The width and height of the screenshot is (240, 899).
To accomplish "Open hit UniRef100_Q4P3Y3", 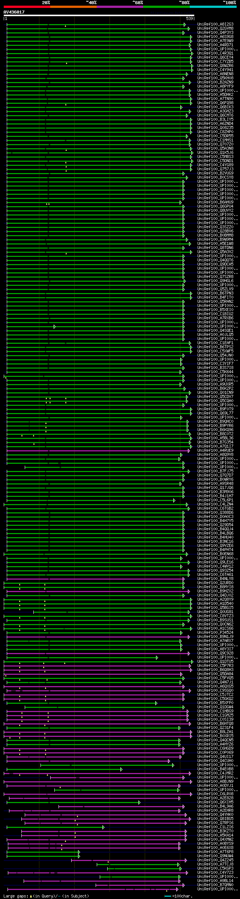I will [x=215, y=33].
